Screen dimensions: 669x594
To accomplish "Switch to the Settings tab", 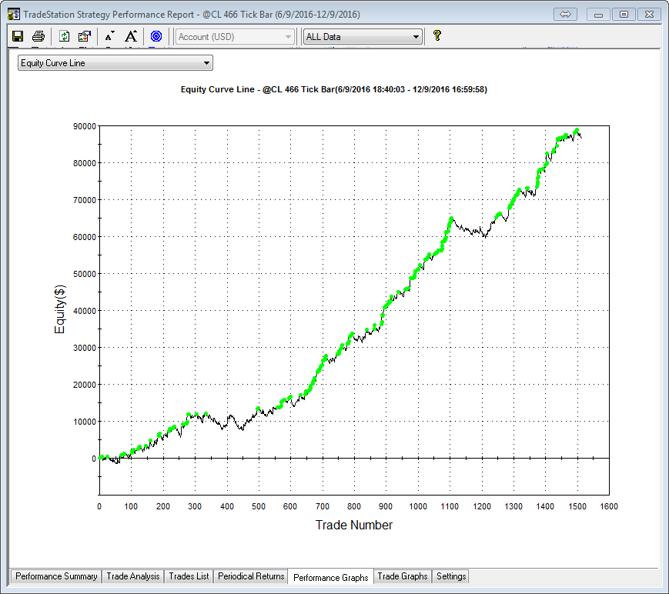I will (451, 576).
